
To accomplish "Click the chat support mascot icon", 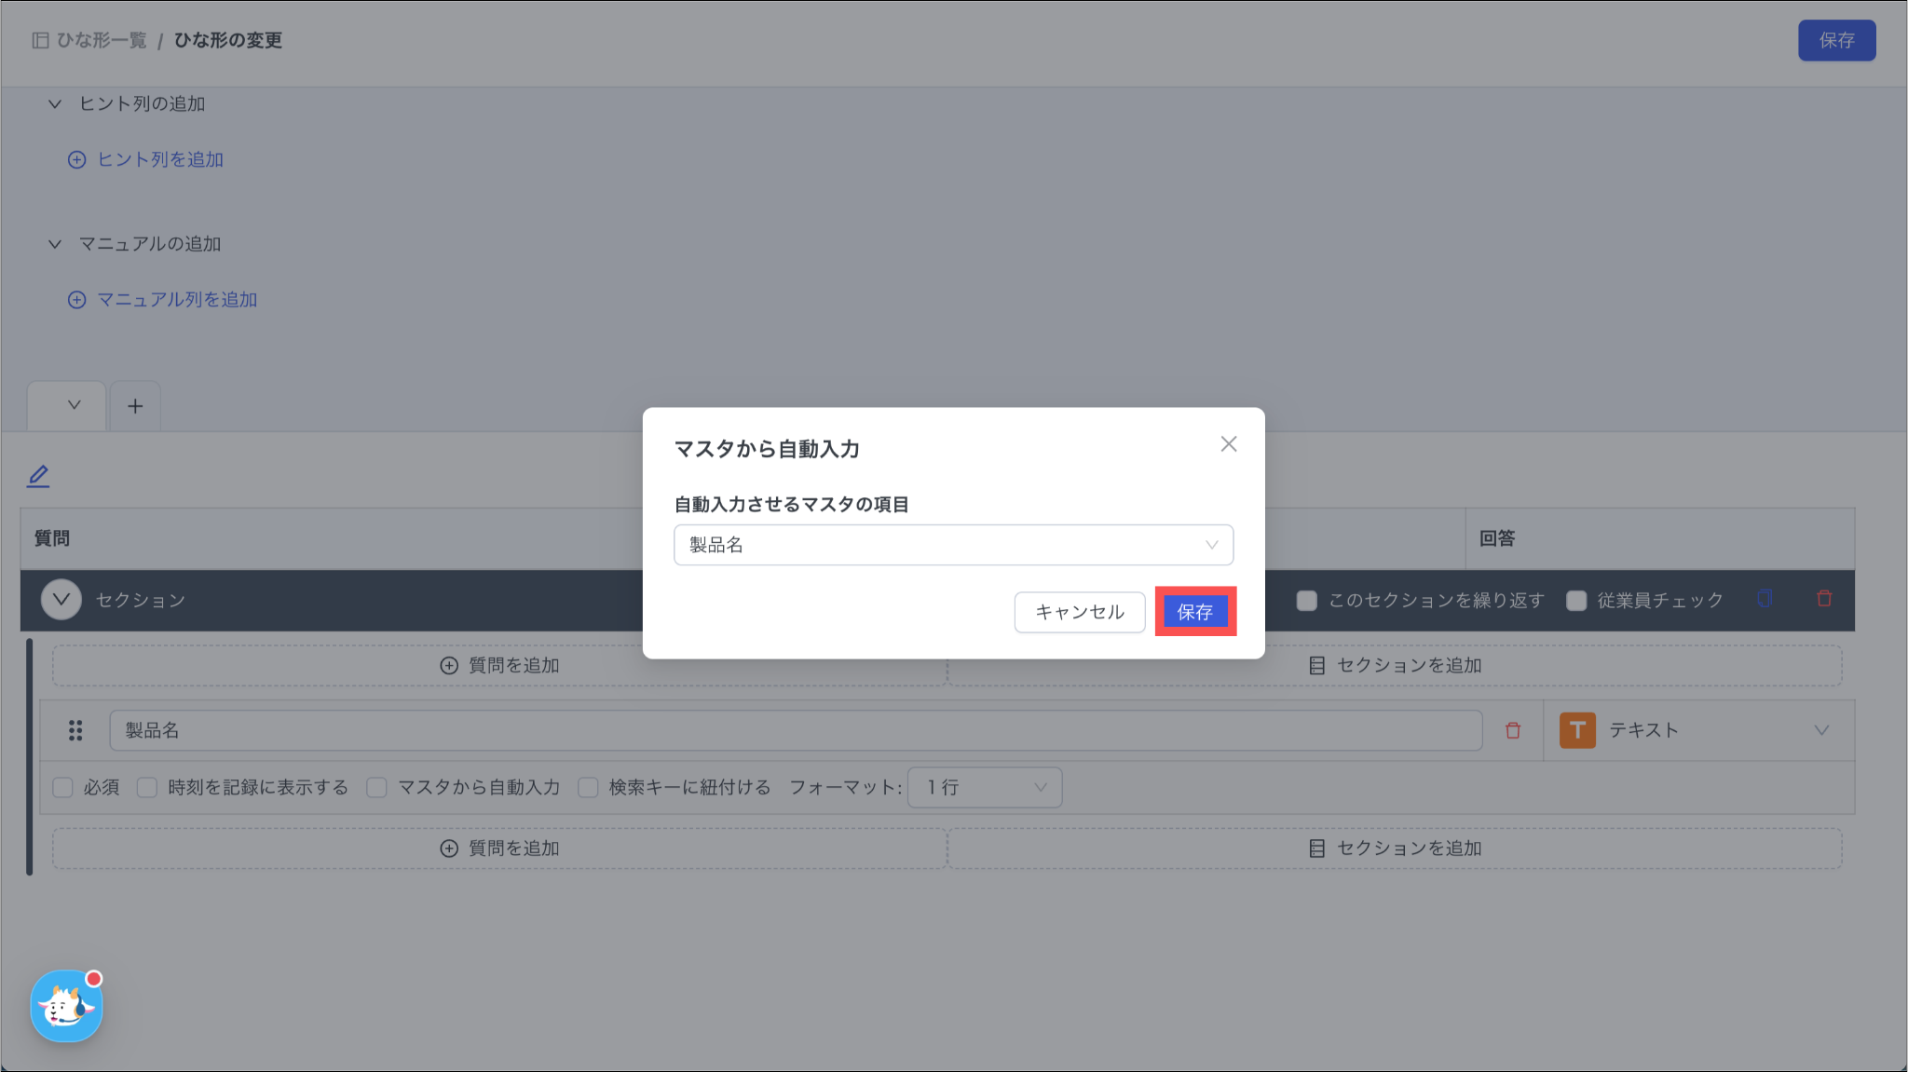I will pos(66,1006).
